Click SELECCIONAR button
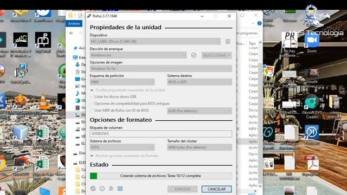This screenshot has width=347, height=195. (214, 55)
